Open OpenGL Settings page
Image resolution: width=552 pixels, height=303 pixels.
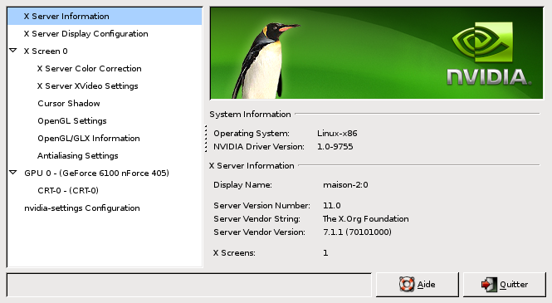(x=72, y=120)
